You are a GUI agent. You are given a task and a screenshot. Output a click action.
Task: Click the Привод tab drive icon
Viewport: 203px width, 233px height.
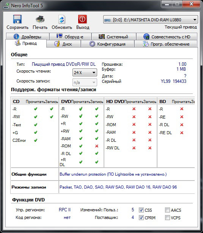click(17, 43)
